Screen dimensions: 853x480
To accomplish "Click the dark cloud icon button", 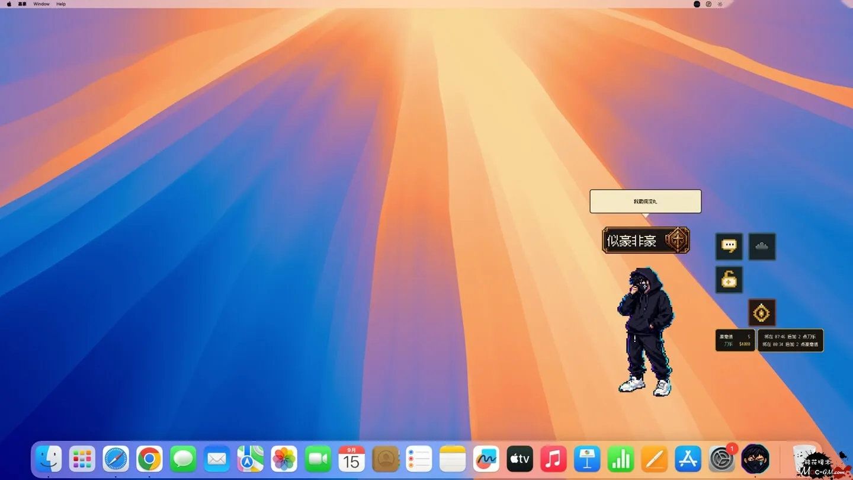I will pyautogui.click(x=762, y=247).
